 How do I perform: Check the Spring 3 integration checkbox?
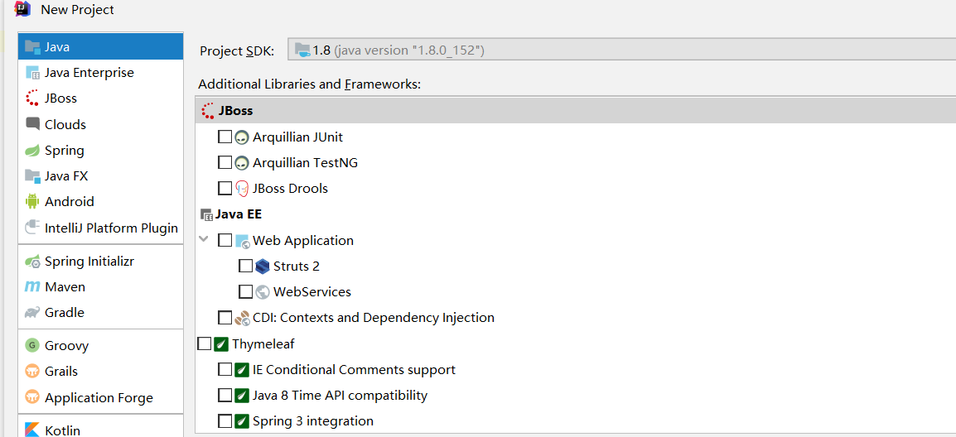pyautogui.click(x=225, y=420)
